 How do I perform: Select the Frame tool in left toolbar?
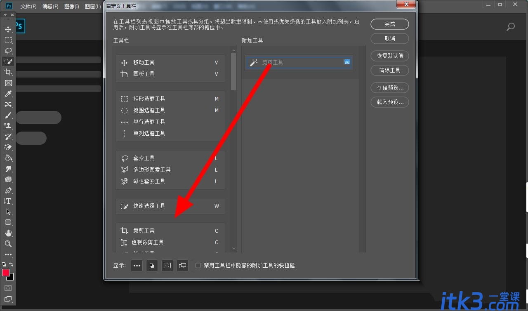(8, 83)
